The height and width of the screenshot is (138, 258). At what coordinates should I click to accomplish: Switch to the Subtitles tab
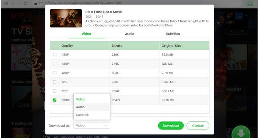click(173, 34)
